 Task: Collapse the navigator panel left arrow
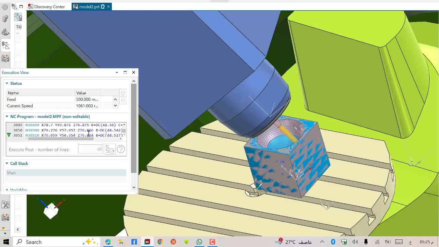(18, 230)
